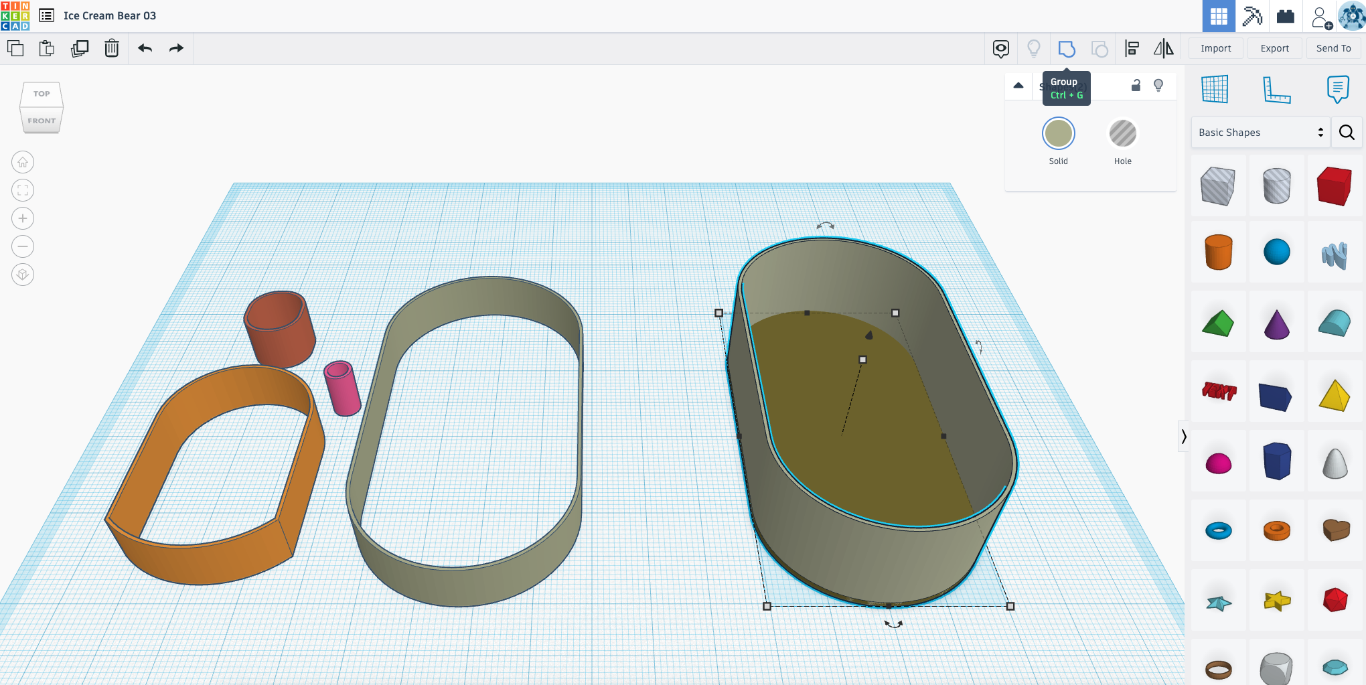Select the Mirror tool
This screenshot has width=1366, height=685.
[x=1164, y=48]
